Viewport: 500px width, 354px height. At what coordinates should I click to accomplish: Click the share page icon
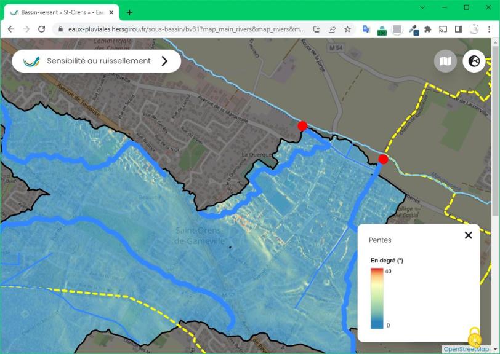(332, 29)
